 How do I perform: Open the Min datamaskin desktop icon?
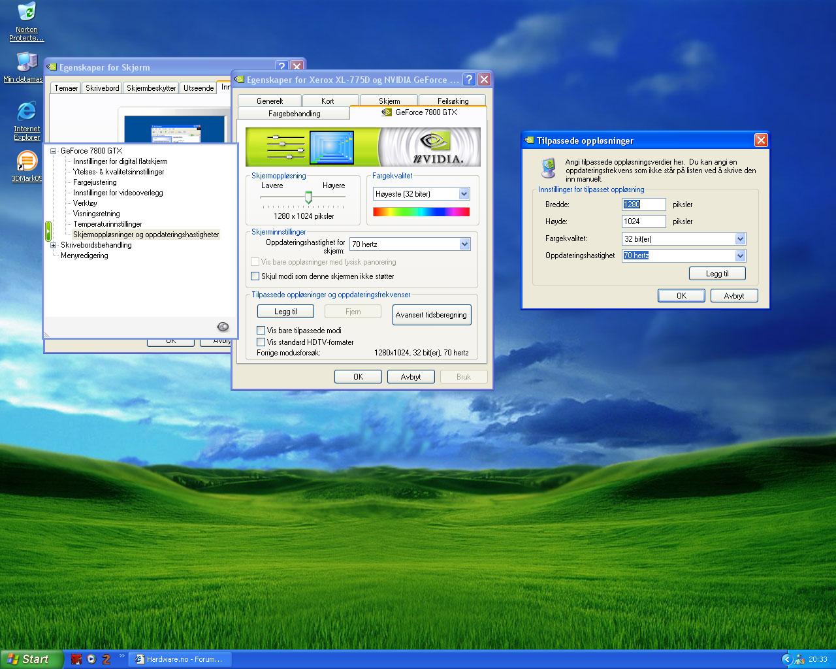[x=24, y=67]
